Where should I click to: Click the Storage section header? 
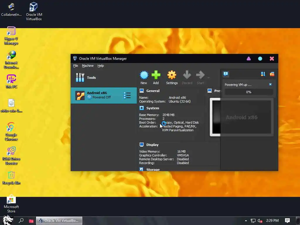[153, 170]
